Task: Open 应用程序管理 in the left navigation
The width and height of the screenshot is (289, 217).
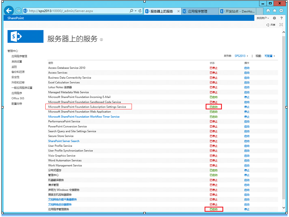Action: click(19, 56)
